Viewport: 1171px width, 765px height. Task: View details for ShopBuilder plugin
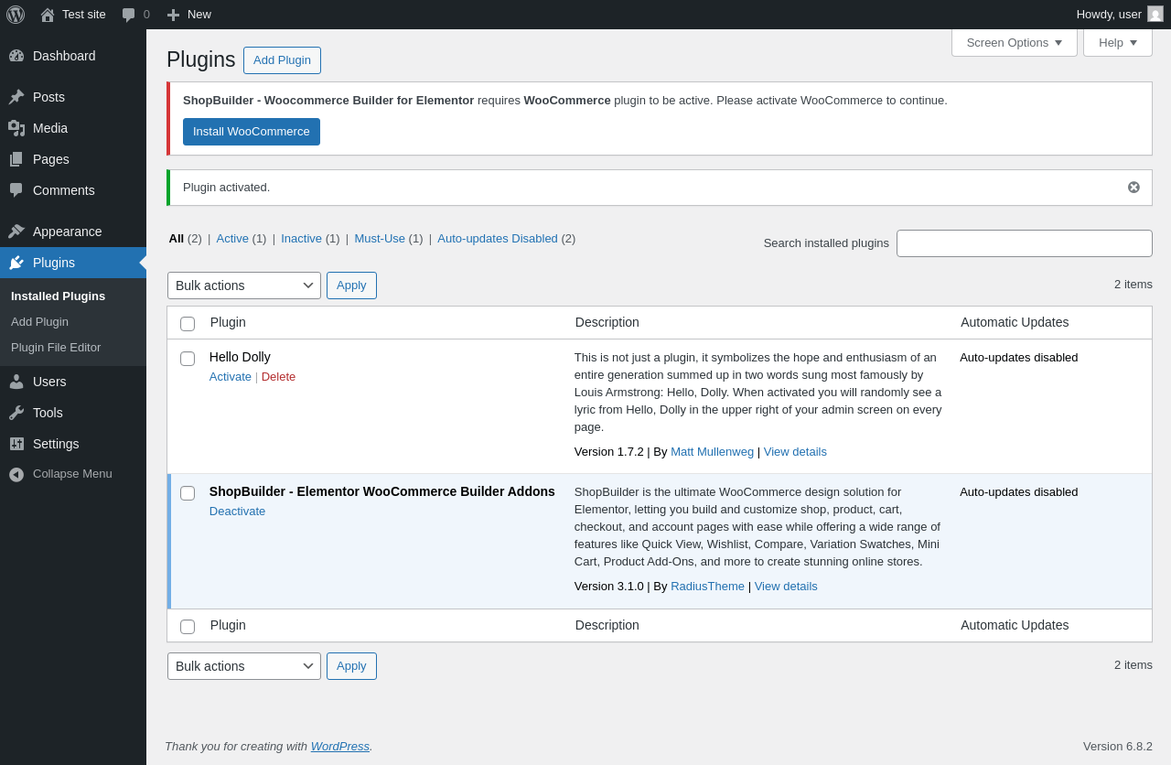click(x=786, y=586)
